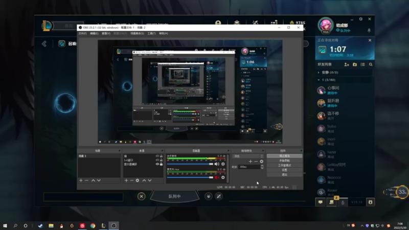Toggle visibility of first source in list
The image size is (409, 230).
157,156
